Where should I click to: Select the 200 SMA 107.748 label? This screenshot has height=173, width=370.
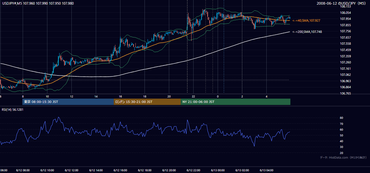pyautogui.click(x=307, y=32)
